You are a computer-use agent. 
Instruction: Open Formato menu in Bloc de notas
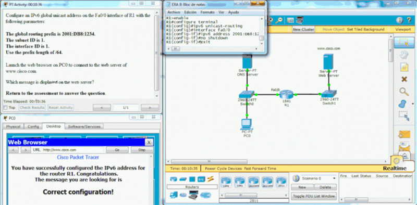[x=207, y=12]
